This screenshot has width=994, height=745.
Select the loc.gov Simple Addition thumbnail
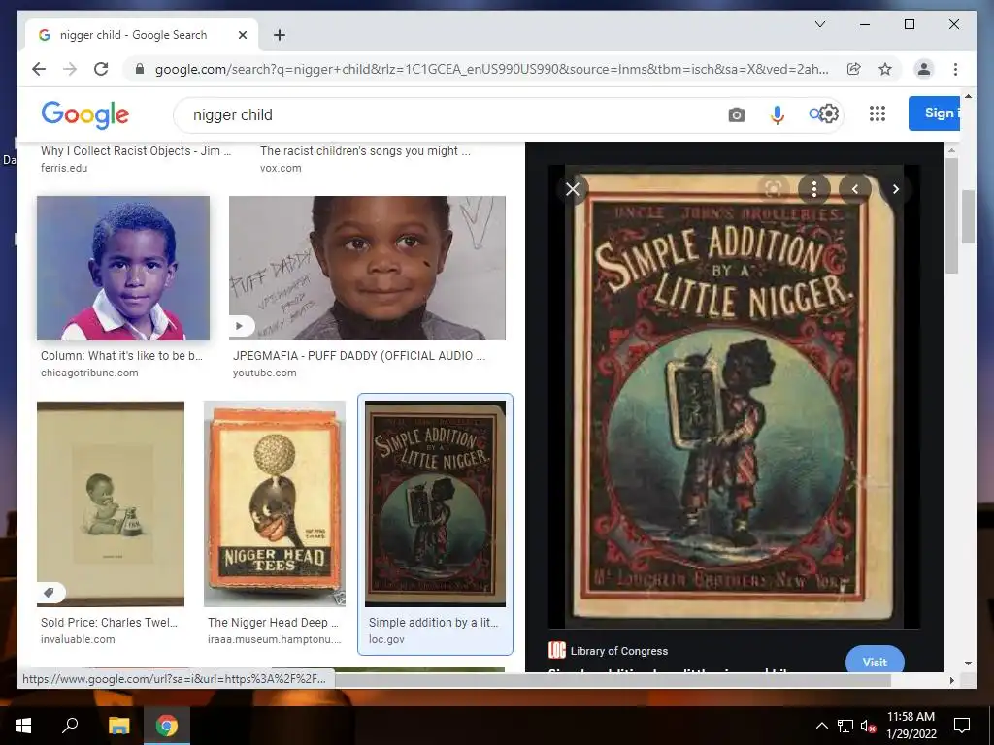click(436, 503)
